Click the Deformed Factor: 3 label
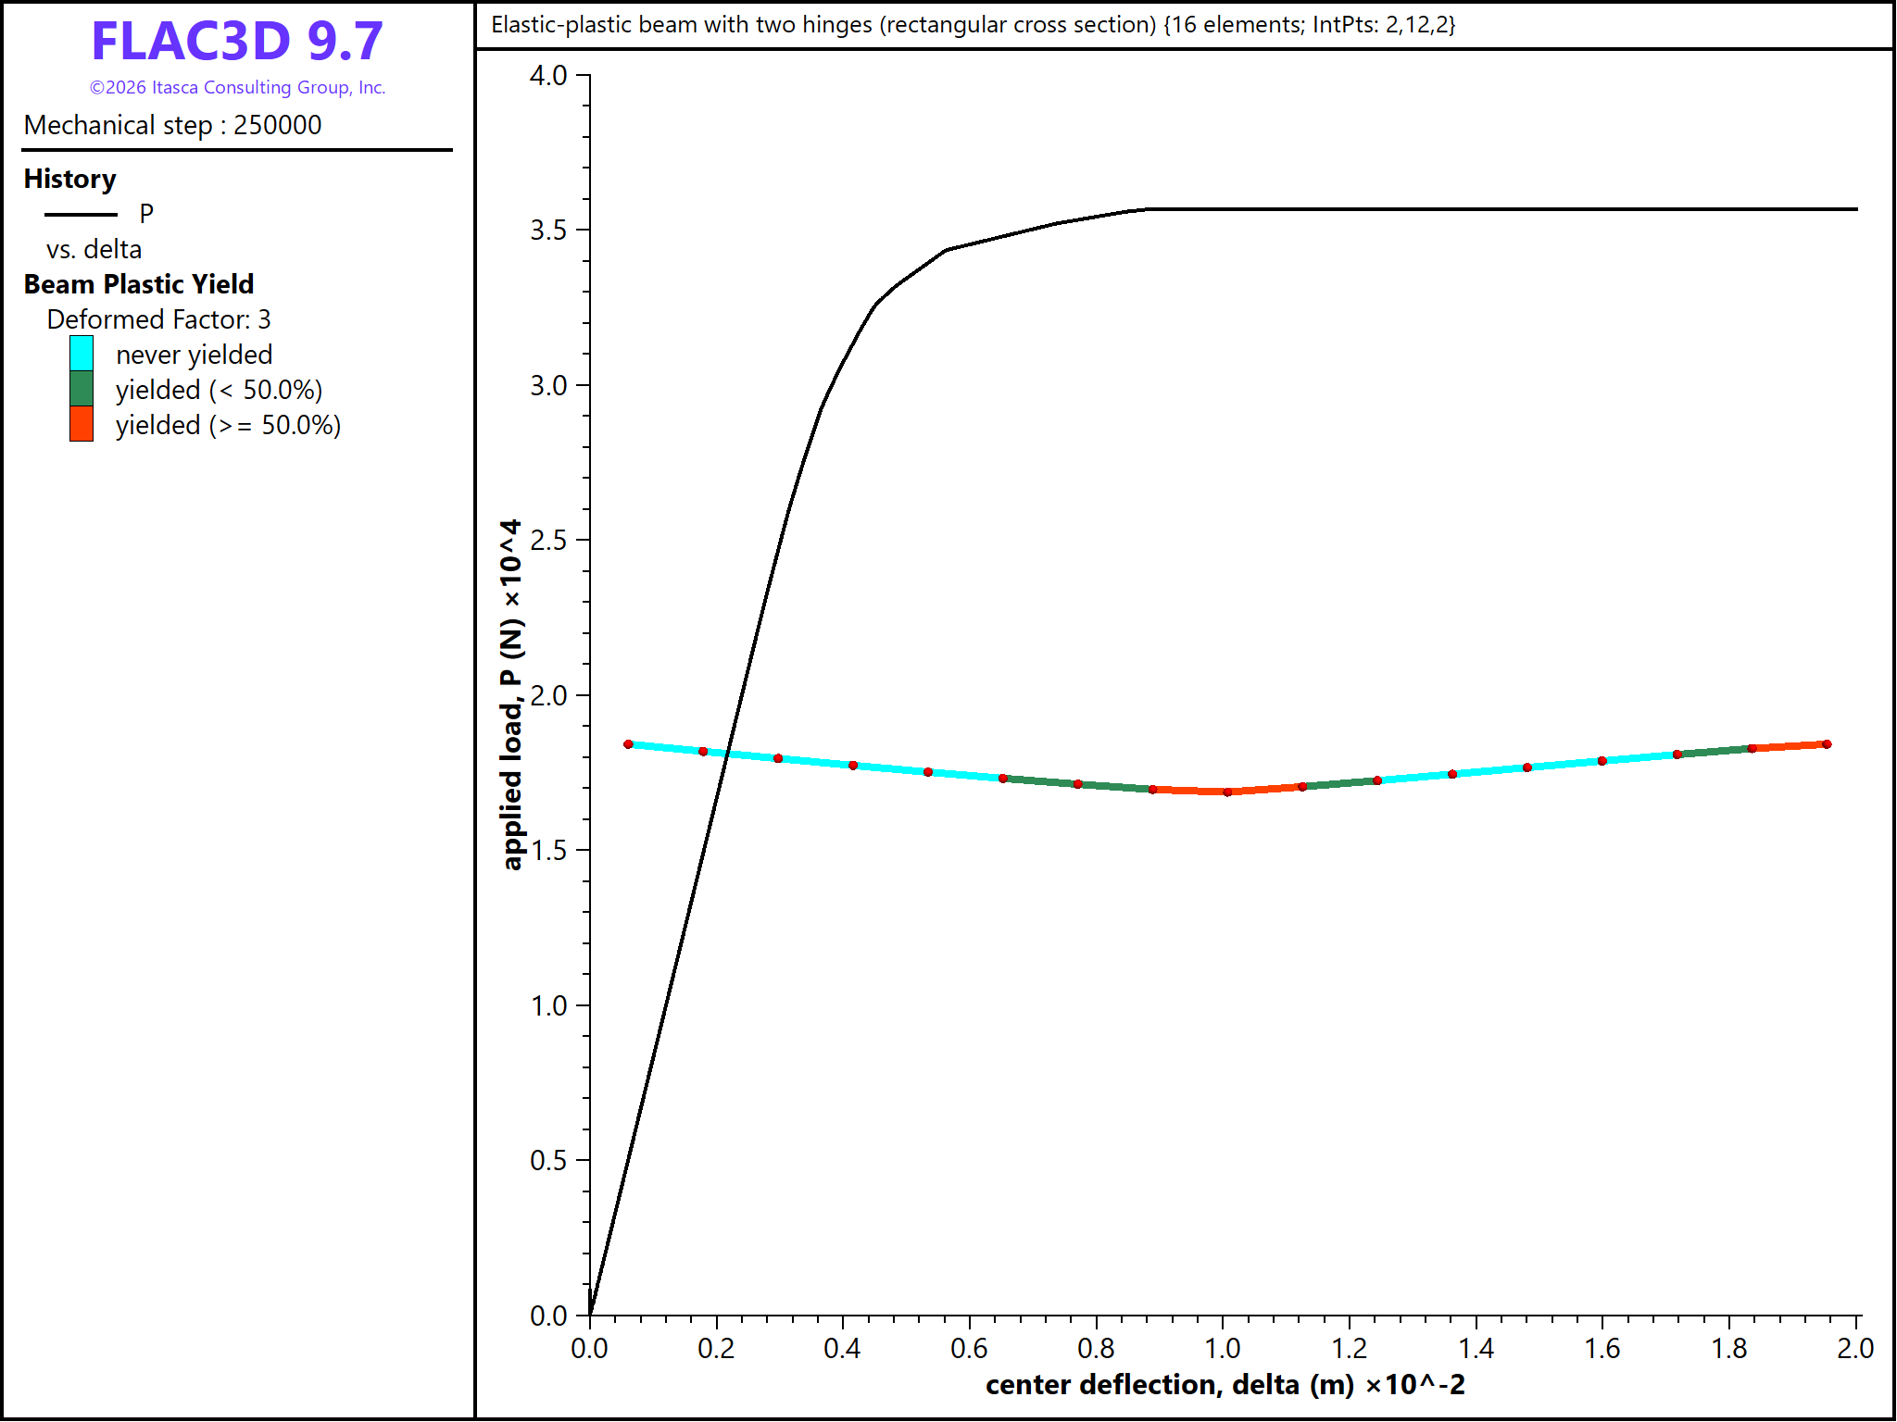 click(x=159, y=319)
